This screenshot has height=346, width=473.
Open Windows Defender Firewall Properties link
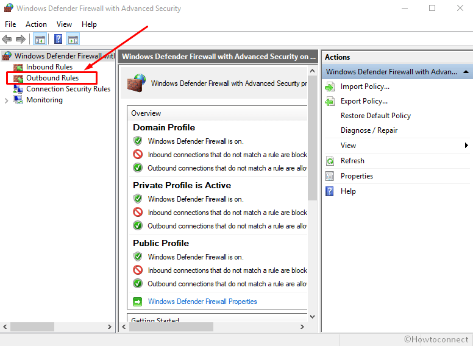(202, 302)
